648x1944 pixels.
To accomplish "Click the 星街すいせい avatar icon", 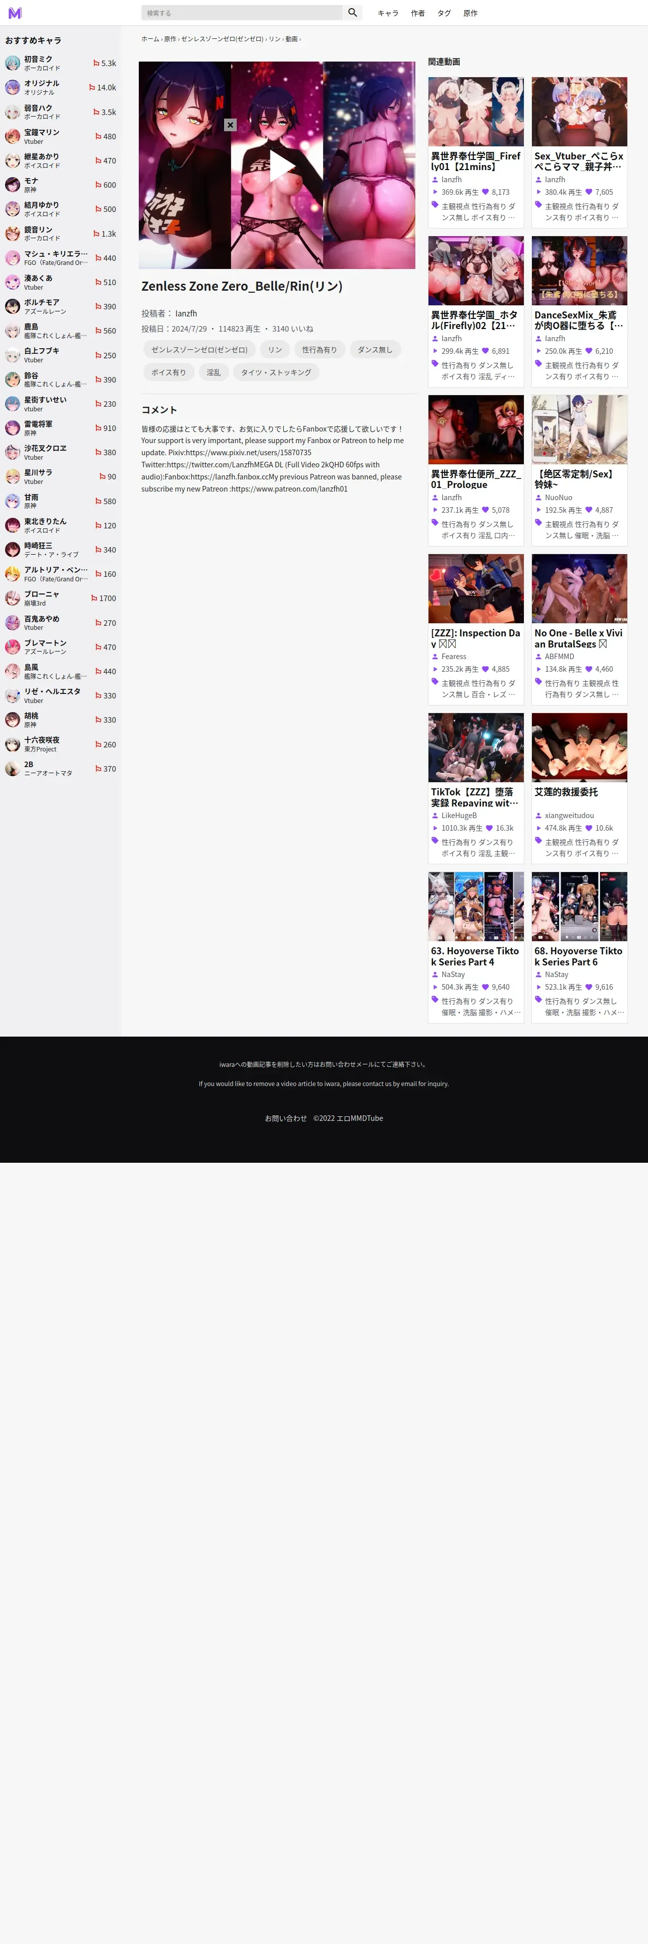I will (13, 404).
